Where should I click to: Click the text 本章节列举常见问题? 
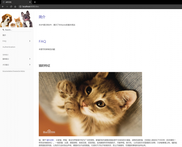coord(47,49)
